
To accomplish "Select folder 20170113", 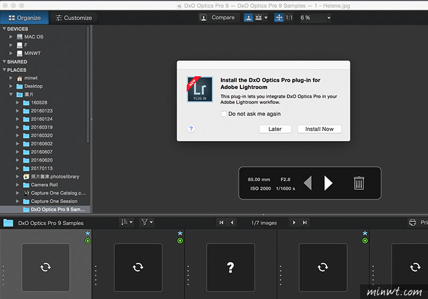I will (42, 168).
